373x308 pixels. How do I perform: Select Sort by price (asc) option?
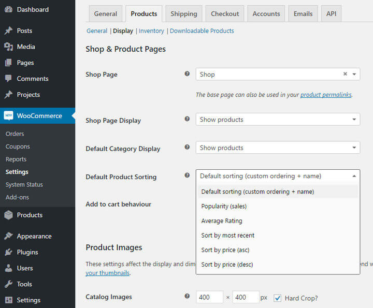click(x=278, y=250)
